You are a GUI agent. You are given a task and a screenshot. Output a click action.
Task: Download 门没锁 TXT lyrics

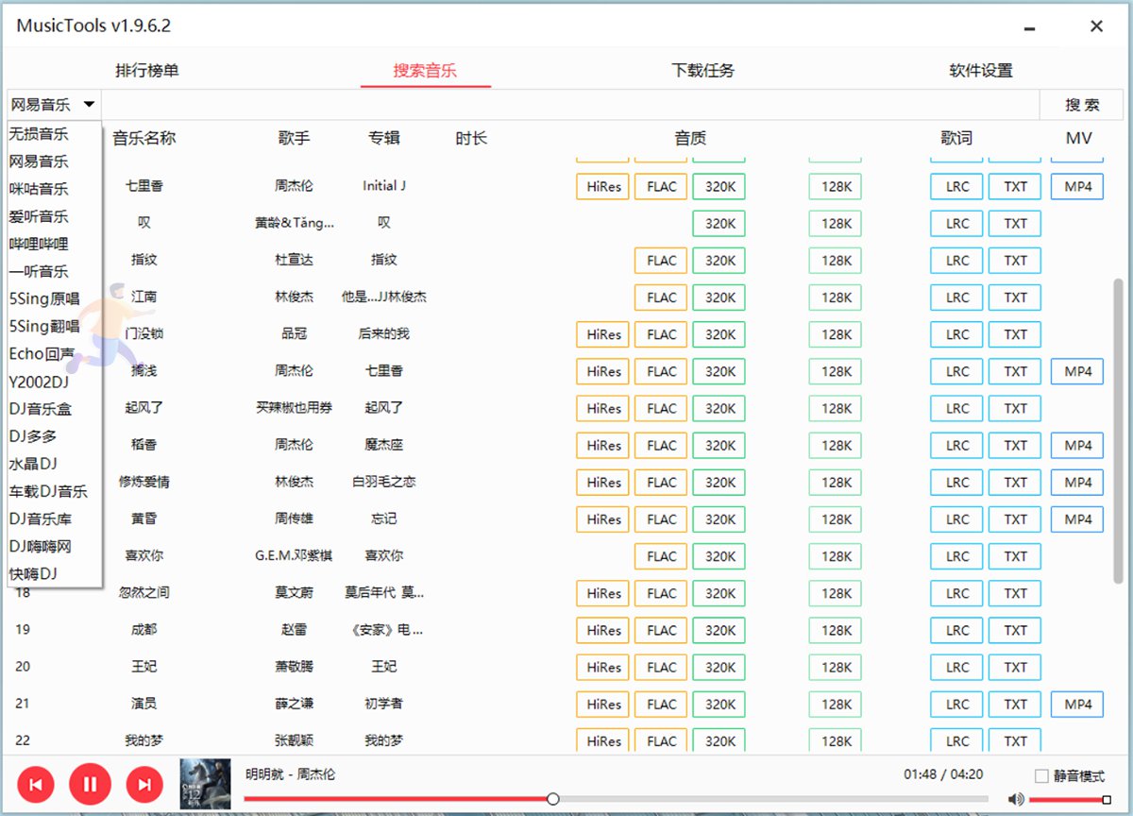[x=1015, y=334]
